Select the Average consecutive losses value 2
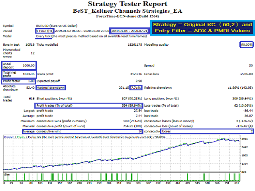Viewport: 255px width, 191px height. [x=252, y=131]
